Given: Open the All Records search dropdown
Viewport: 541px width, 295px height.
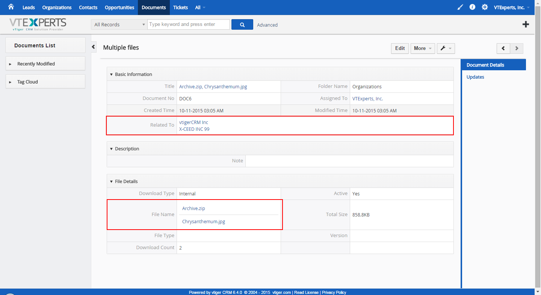Looking at the screenshot, I should pos(119,24).
